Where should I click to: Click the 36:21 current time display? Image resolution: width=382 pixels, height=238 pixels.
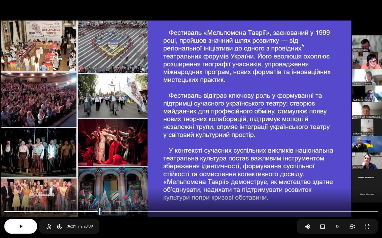click(x=71, y=226)
